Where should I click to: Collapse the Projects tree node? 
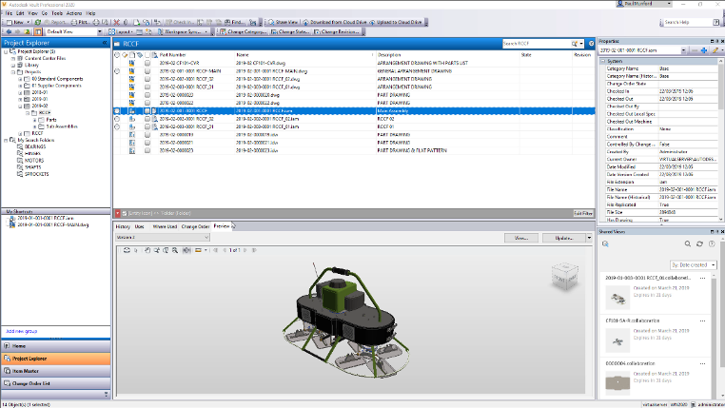coord(13,72)
